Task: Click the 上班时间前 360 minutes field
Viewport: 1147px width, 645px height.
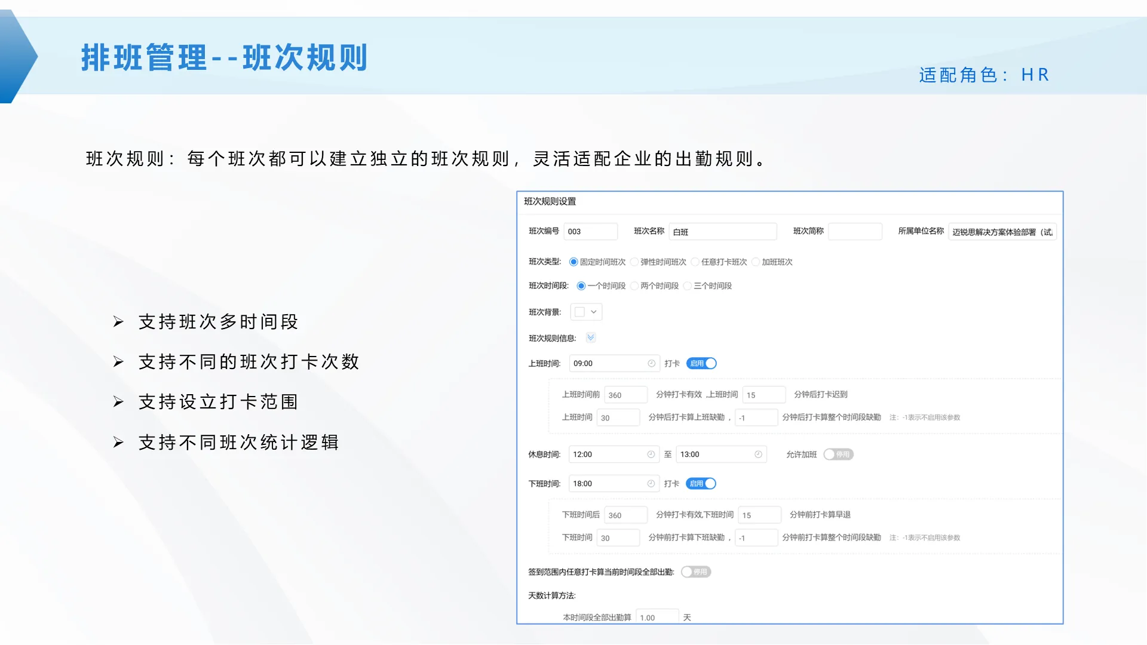Action: (626, 395)
